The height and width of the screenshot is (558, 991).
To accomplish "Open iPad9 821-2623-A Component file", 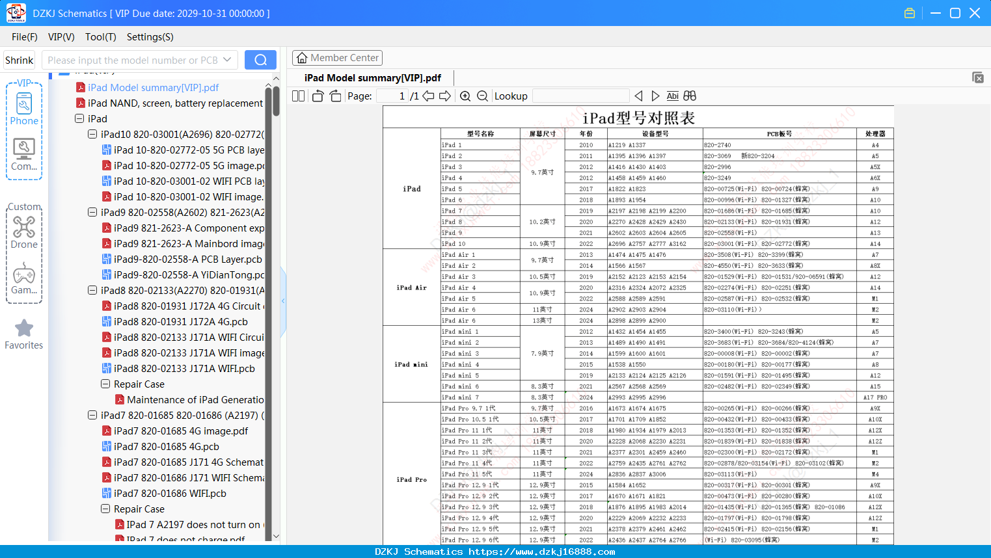I will [189, 228].
